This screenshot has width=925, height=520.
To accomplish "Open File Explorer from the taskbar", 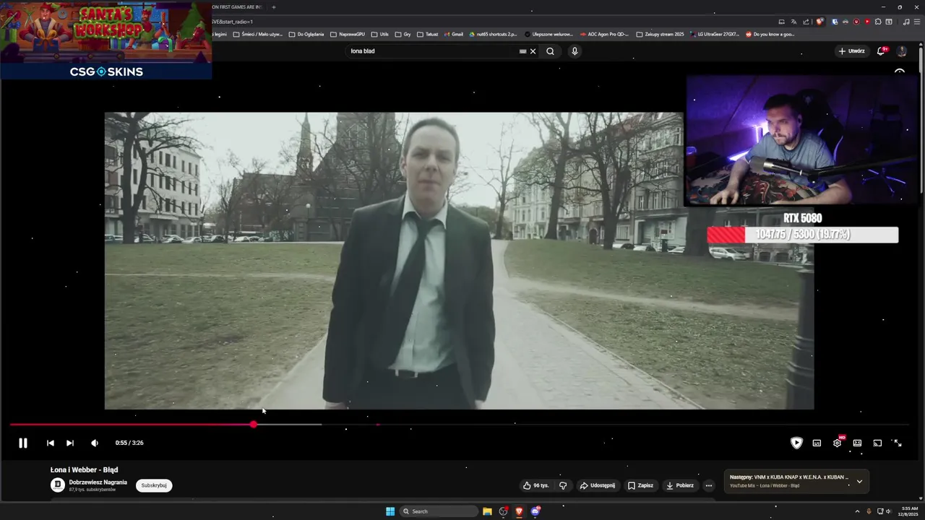I will click(x=487, y=511).
